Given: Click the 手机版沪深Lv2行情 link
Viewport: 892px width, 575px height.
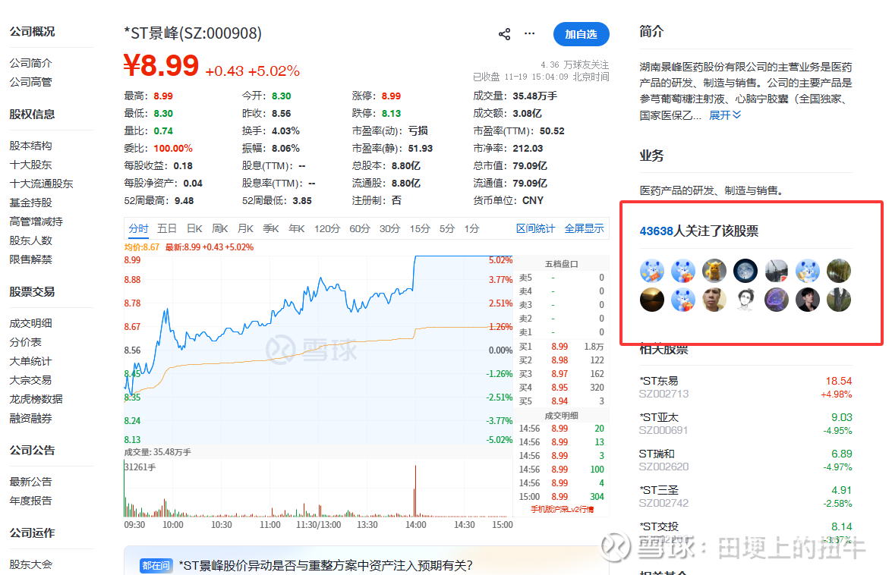Looking at the screenshot, I should click(x=562, y=509).
